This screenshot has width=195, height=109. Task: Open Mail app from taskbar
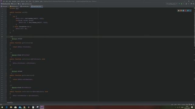coord(20,107)
